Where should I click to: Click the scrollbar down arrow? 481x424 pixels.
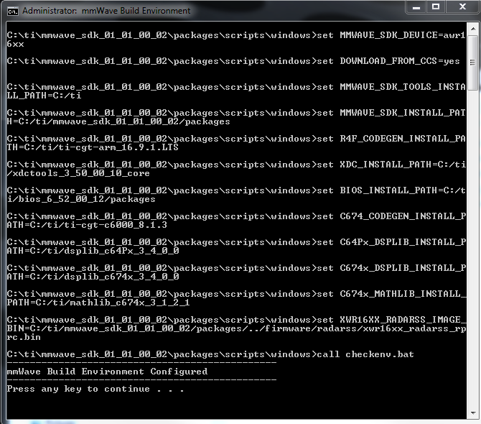[x=472, y=413]
